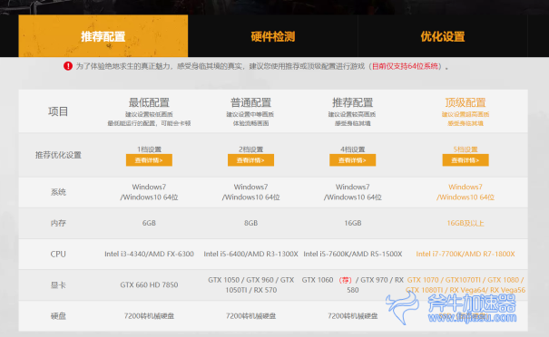Click the GTX 660 HD 7850 cell

click(x=149, y=285)
